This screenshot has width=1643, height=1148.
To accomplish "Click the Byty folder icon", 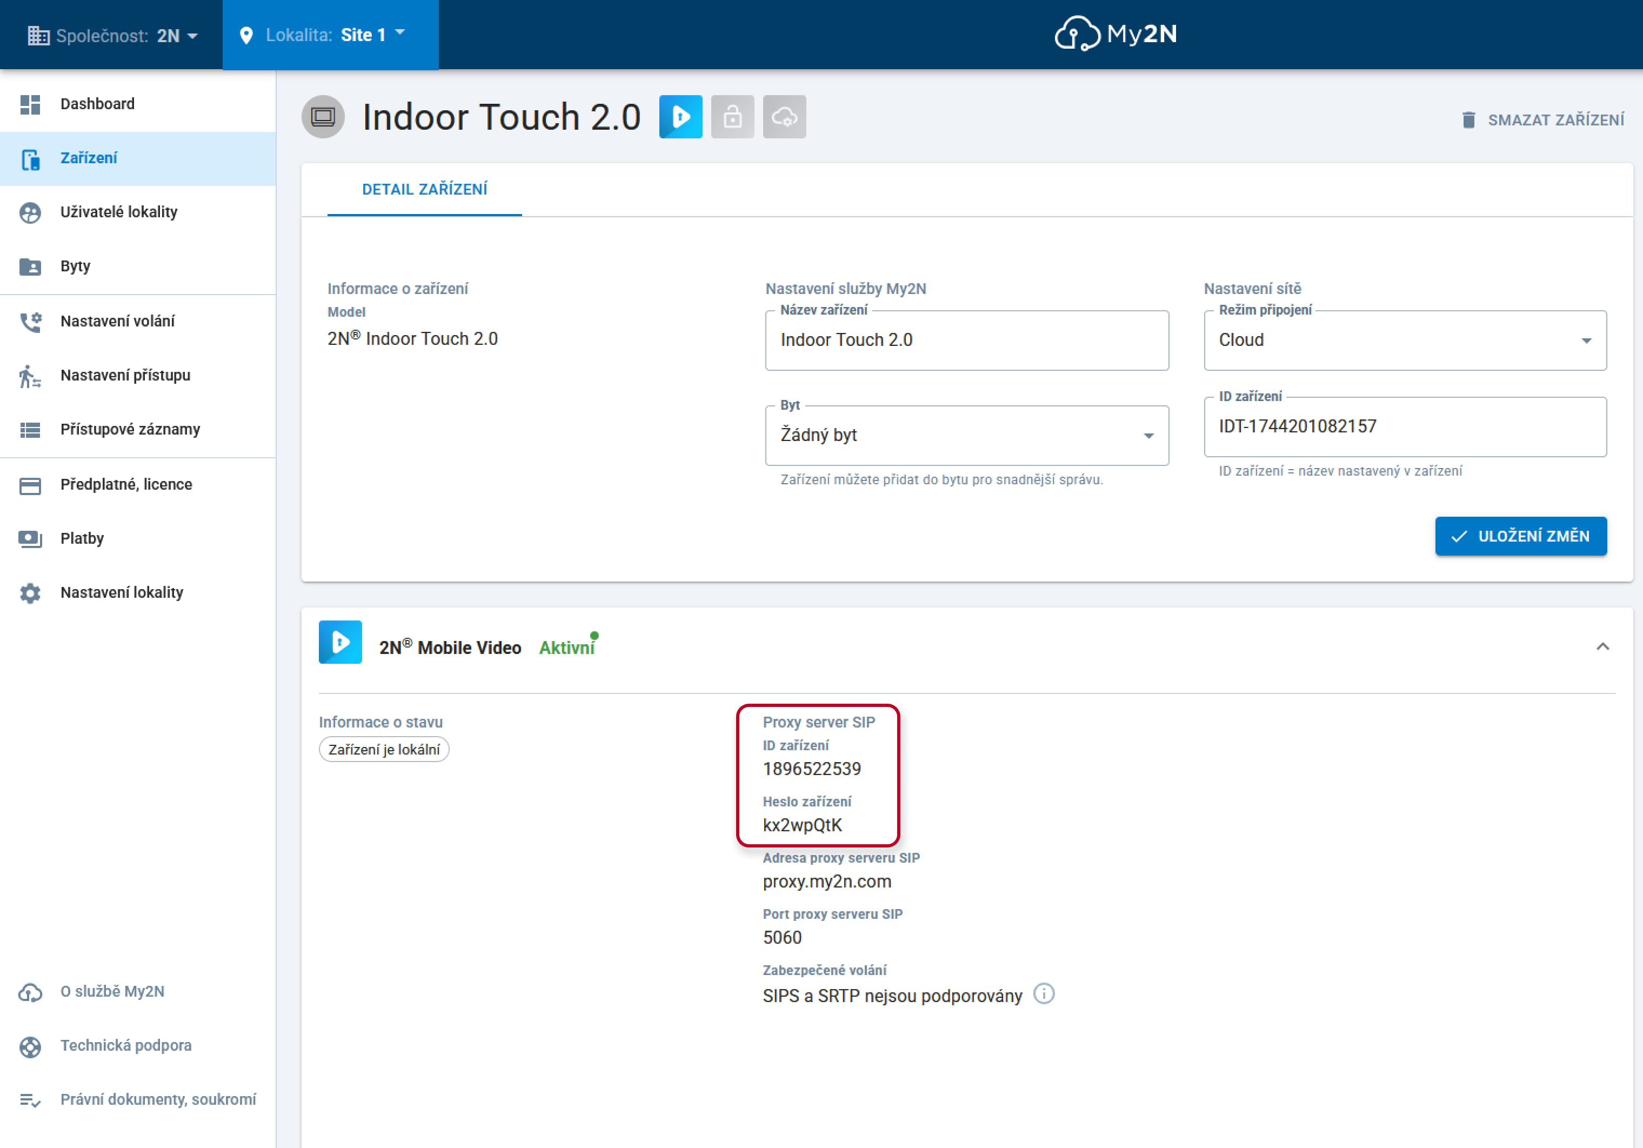I will [x=30, y=267].
